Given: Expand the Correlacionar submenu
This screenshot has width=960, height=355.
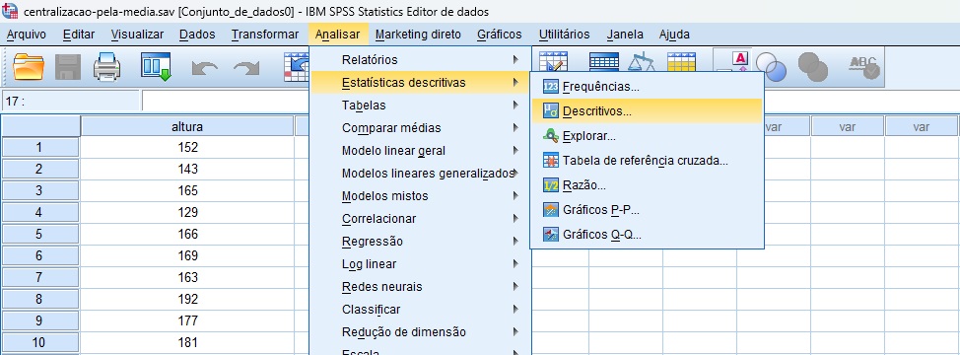Looking at the screenshot, I should coord(420,219).
